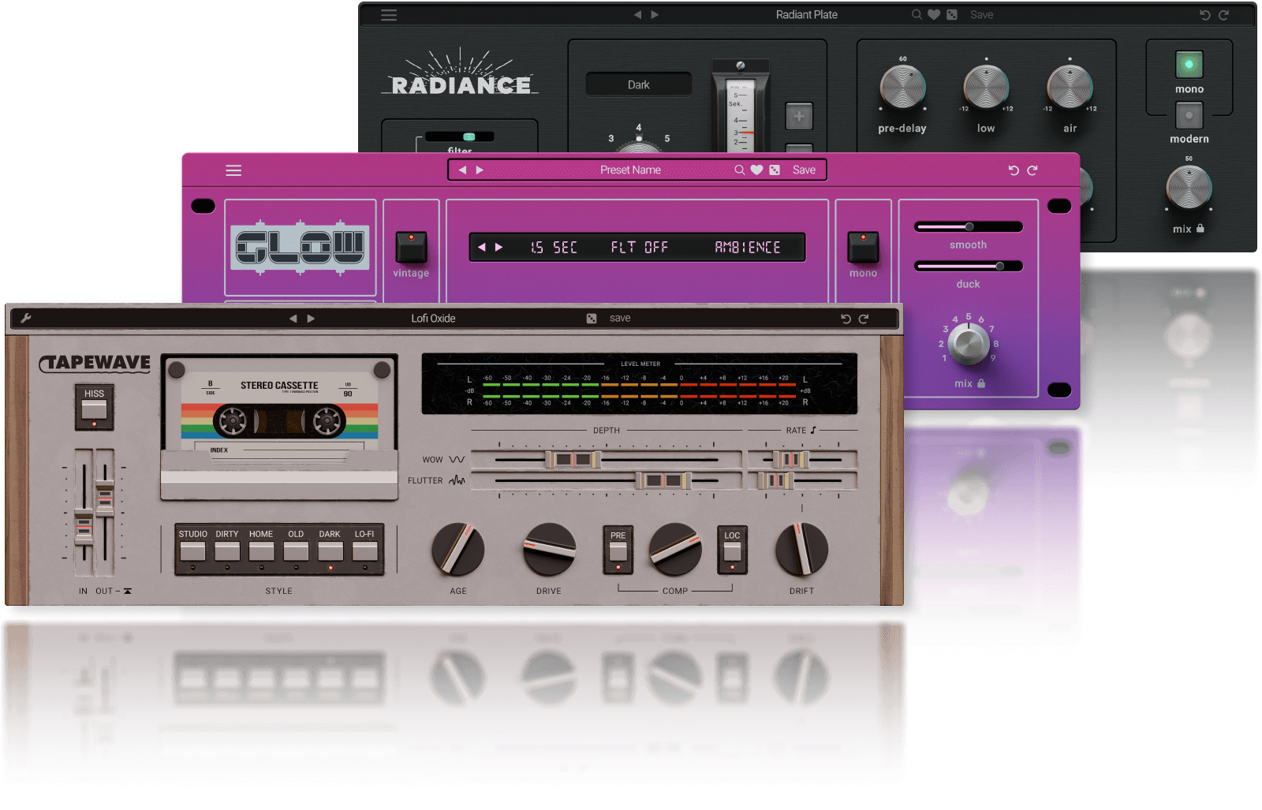Redo change in Glow
The image size is (1262, 810).
(1032, 170)
